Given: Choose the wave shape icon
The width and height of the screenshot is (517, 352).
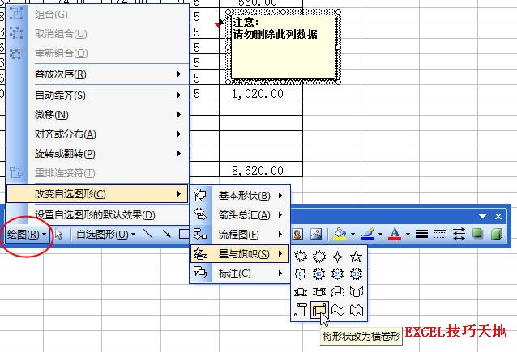Looking at the screenshot, I should click(338, 310).
